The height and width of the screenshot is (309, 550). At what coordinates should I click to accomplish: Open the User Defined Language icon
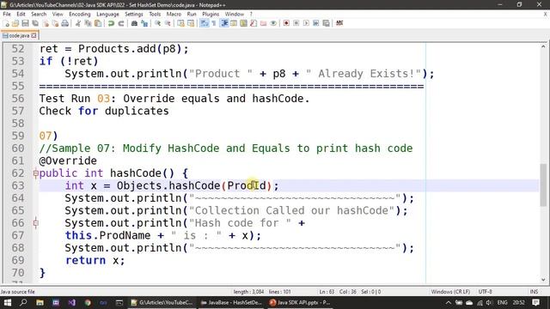234,23
